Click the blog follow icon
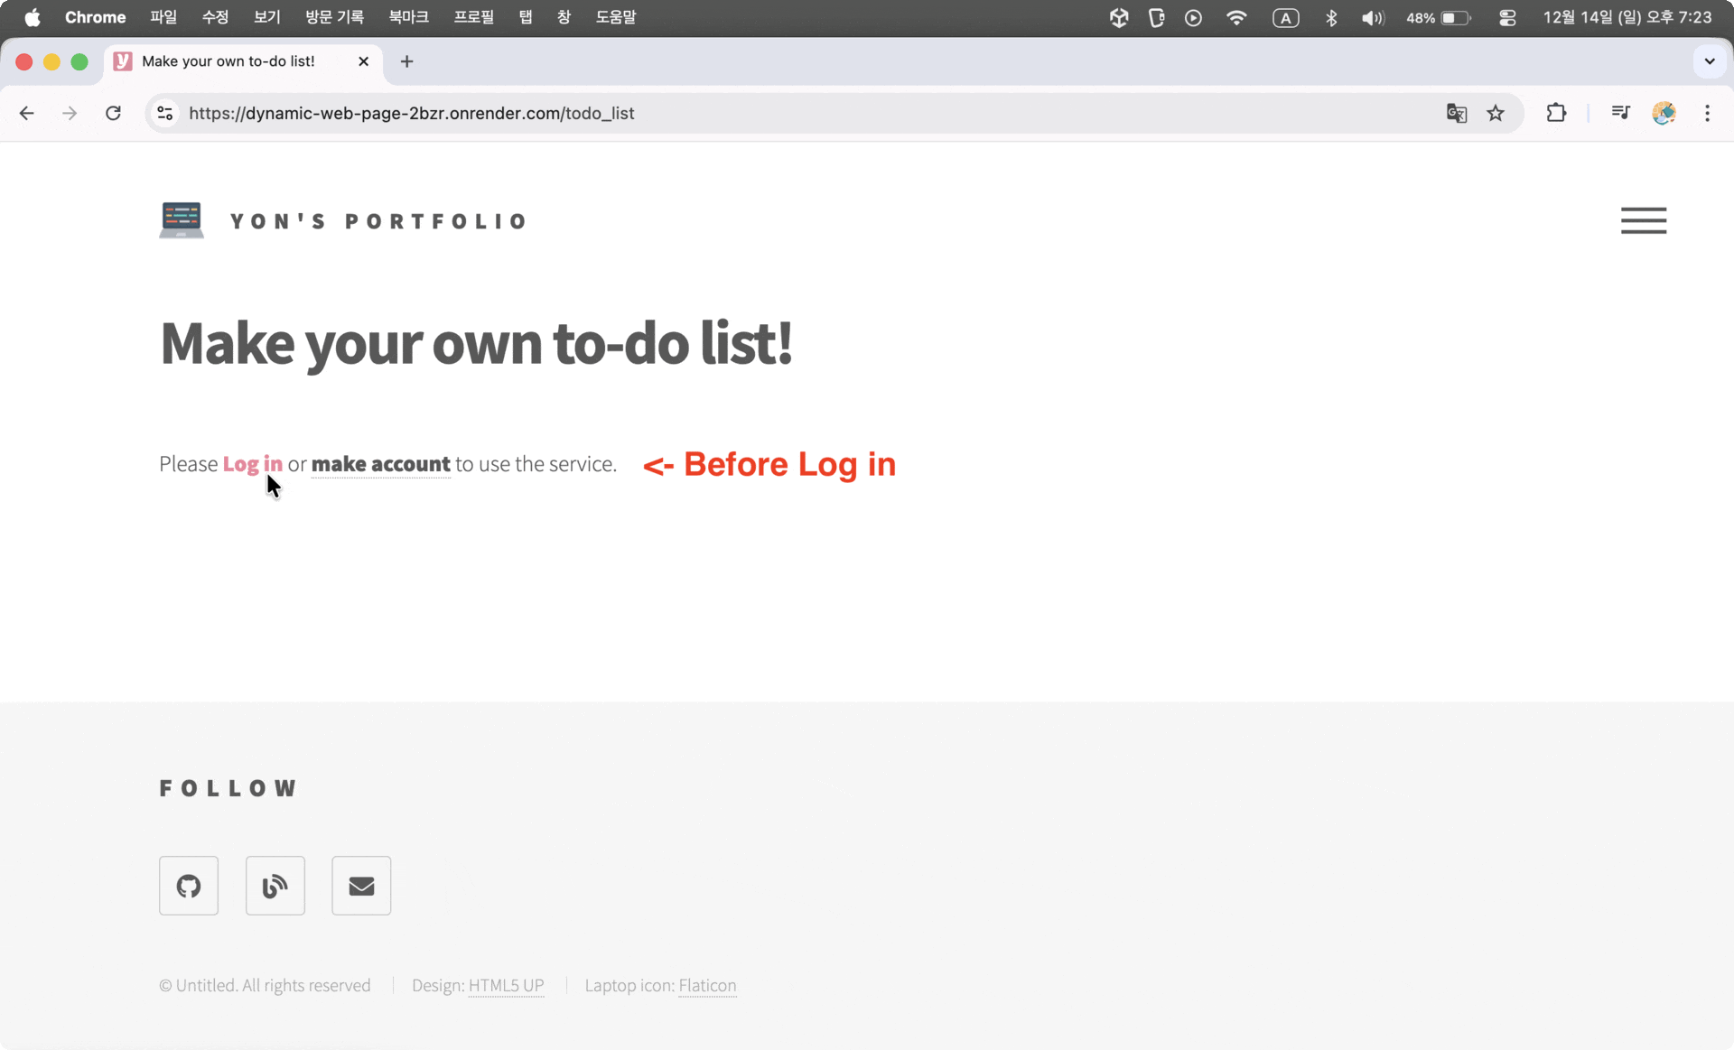Image resolution: width=1734 pixels, height=1050 pixels. 275,886
